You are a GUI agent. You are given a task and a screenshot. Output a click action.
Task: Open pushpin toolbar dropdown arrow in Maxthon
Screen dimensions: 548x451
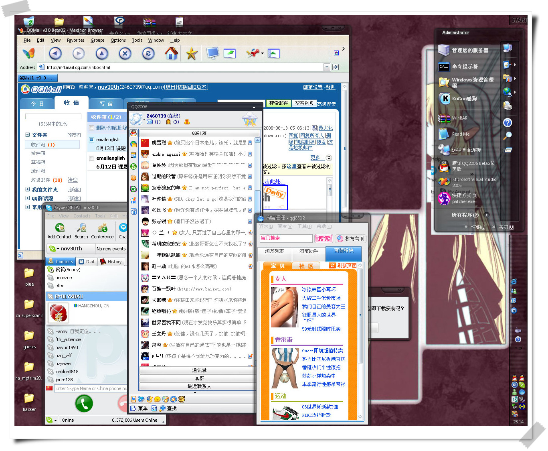(x=262, y=53)
